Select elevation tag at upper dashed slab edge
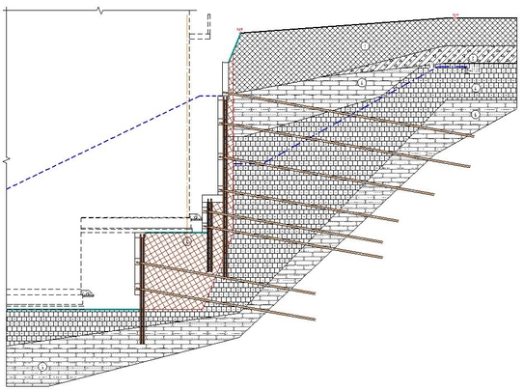This screenshot has width=524, height=390. click(196, 217)
